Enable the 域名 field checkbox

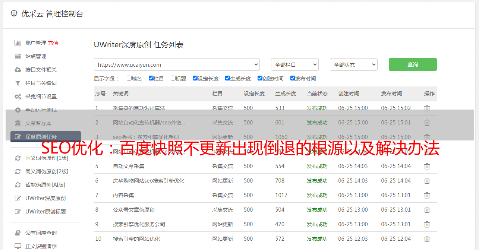(129, 78)
